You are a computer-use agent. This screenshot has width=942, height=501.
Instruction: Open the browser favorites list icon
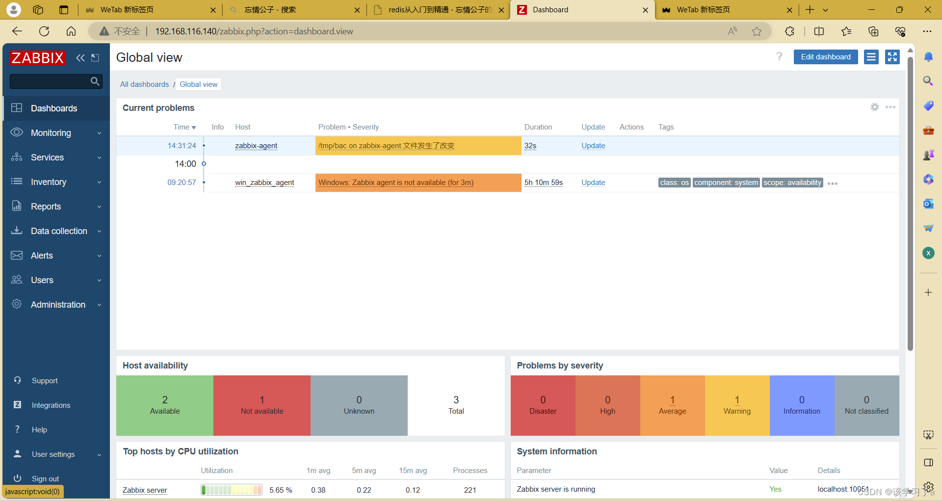(846, 31)
